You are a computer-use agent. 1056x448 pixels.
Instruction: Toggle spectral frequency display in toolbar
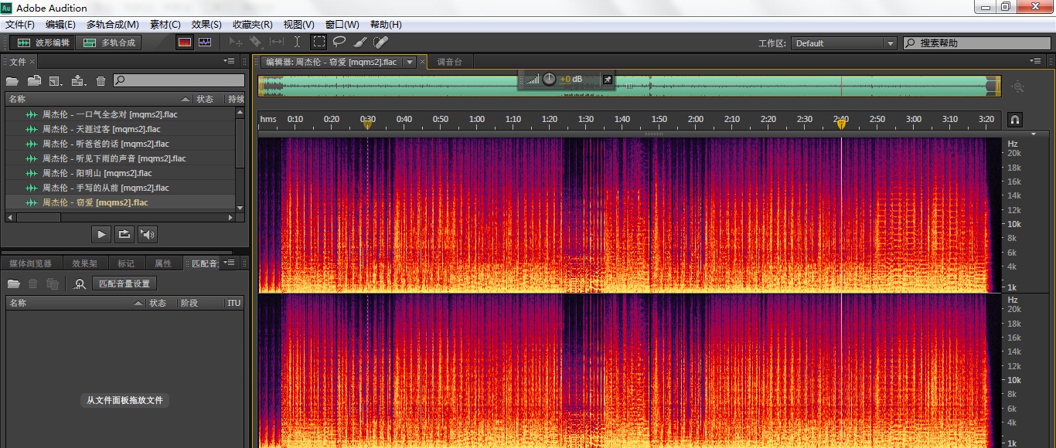point(184,42)
